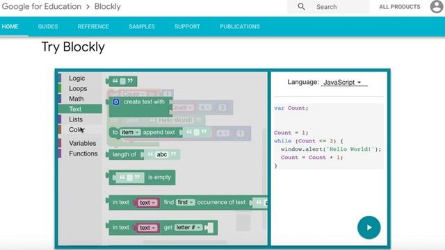Viewport: 445px width, 250px height.
Task: Click the Google for Education breadcrumb
Action: 42,6
